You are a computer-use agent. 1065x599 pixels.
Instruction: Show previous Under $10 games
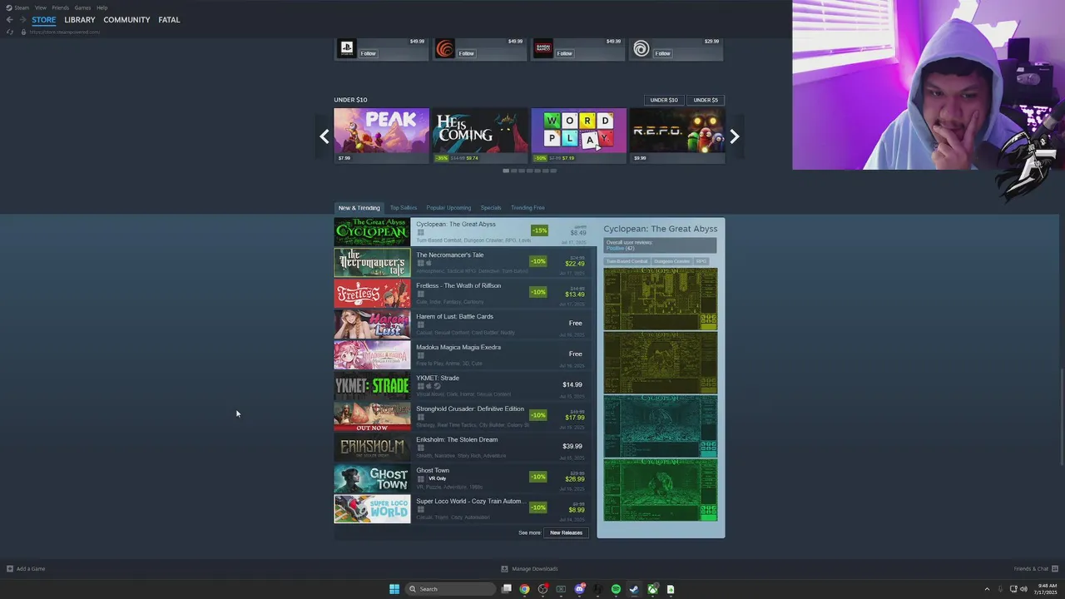[324, 136]
